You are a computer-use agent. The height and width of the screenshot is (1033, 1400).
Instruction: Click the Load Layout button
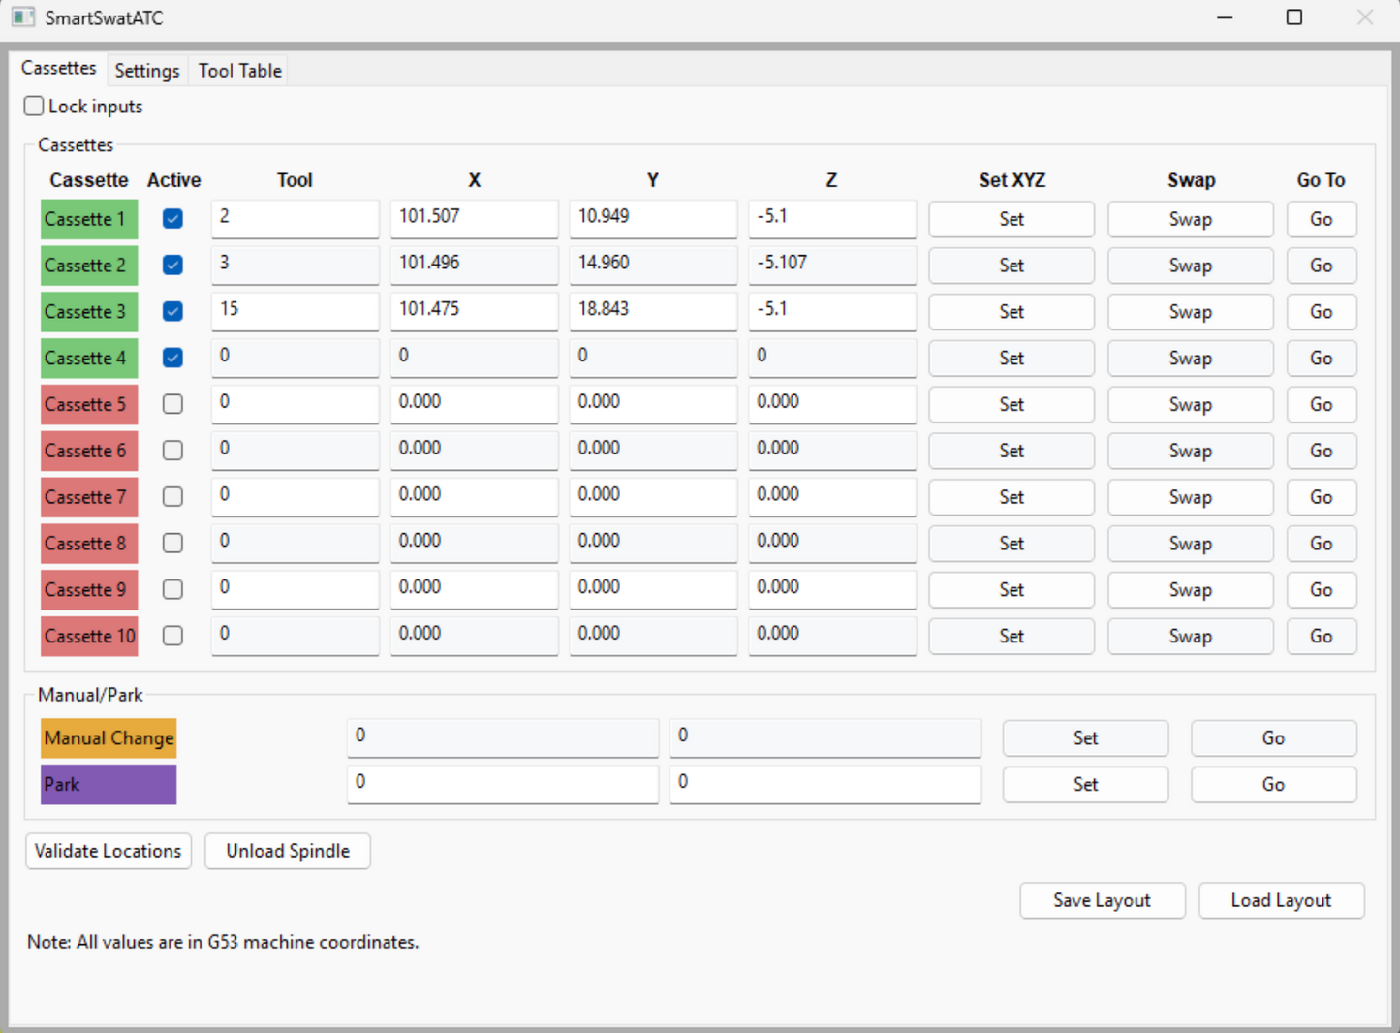point(1280,900)
